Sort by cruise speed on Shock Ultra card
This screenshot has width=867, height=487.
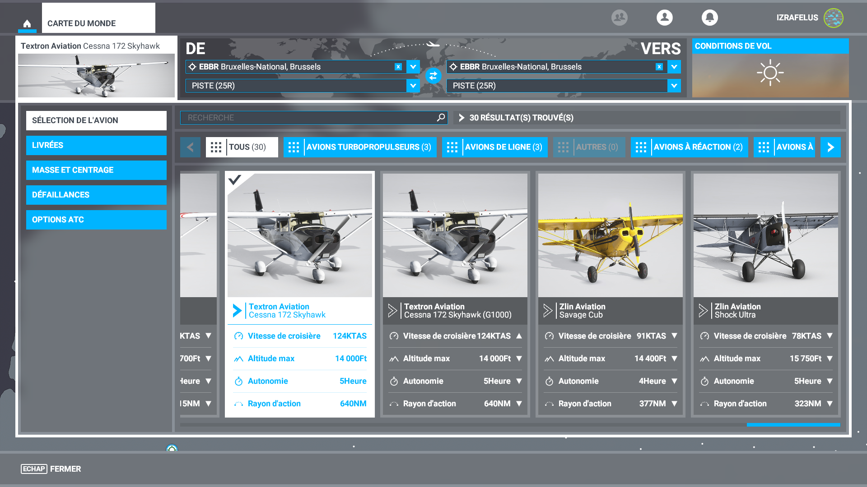pos(830,336)
